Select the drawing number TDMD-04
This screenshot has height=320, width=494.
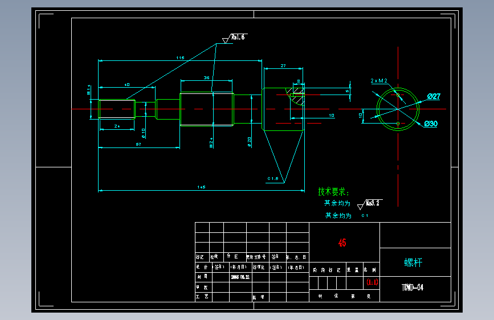[413, 287]
